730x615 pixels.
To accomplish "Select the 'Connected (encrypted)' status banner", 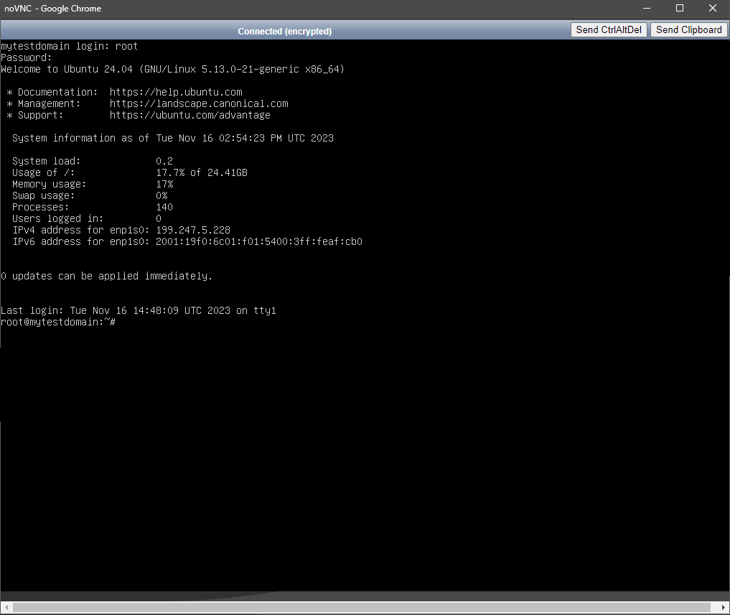I will pos(284,32).
